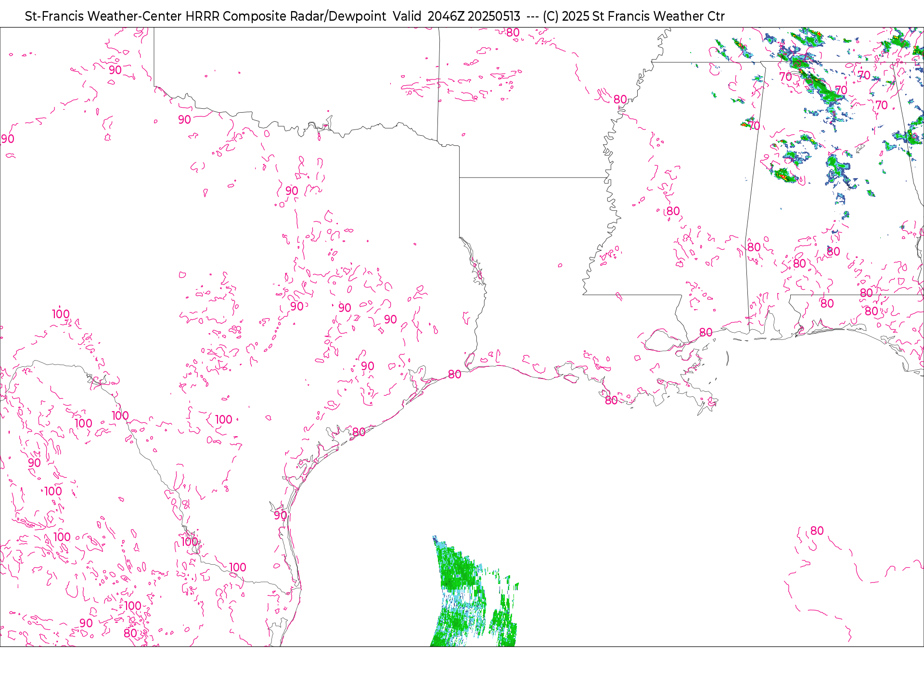
Task: Click the "St-Francis Weather-Center" heading text
Action: [103, 16]
